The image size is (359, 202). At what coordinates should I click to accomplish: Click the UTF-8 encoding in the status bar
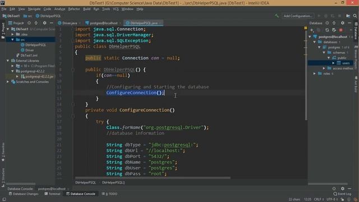tap(332, 199)
